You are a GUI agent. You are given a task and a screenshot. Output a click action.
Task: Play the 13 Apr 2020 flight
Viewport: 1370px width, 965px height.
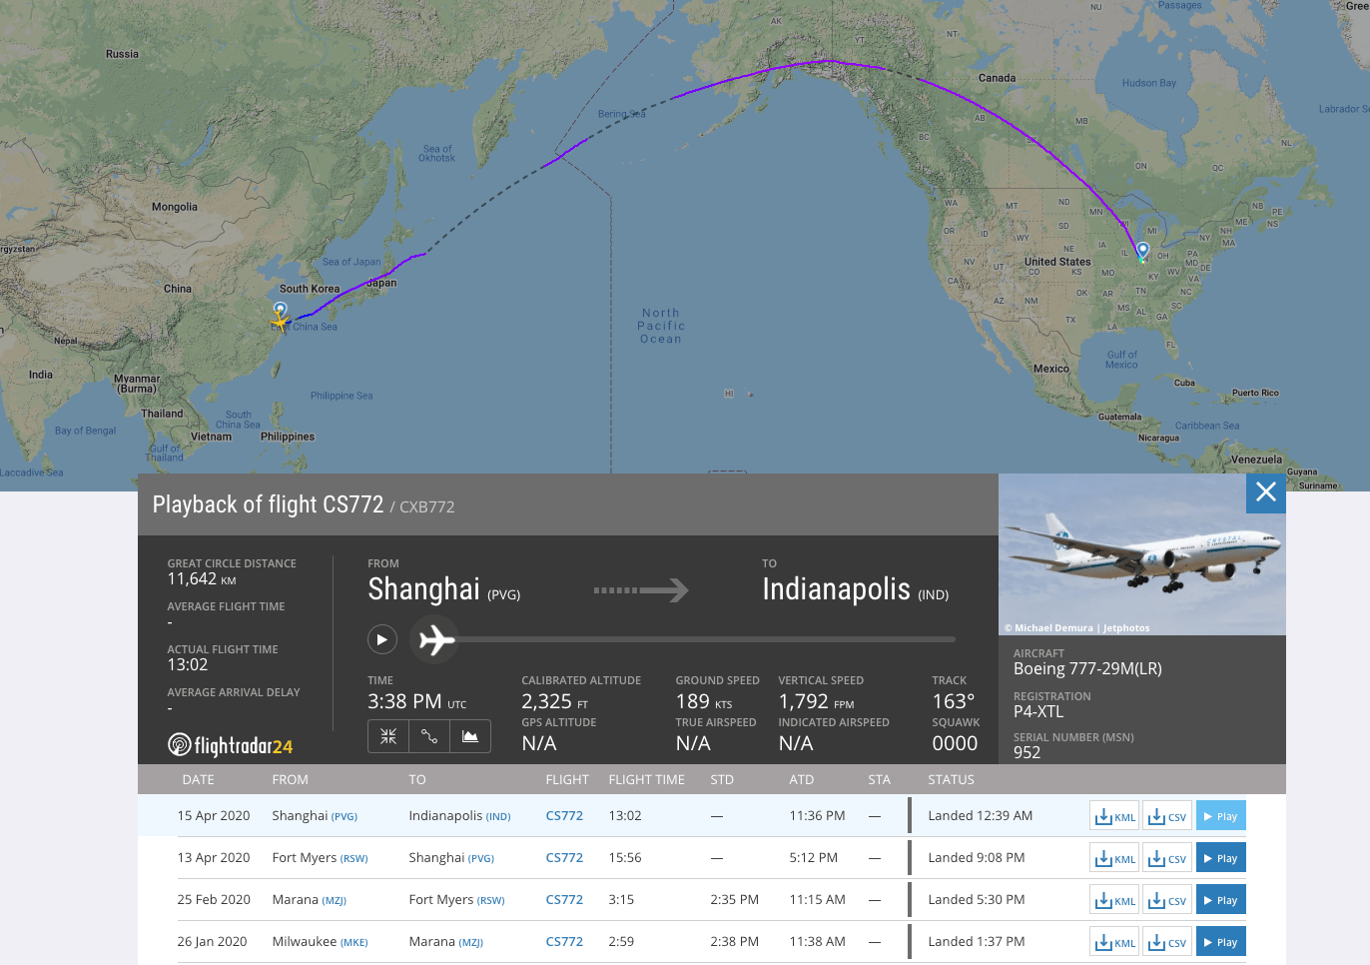1221,858
